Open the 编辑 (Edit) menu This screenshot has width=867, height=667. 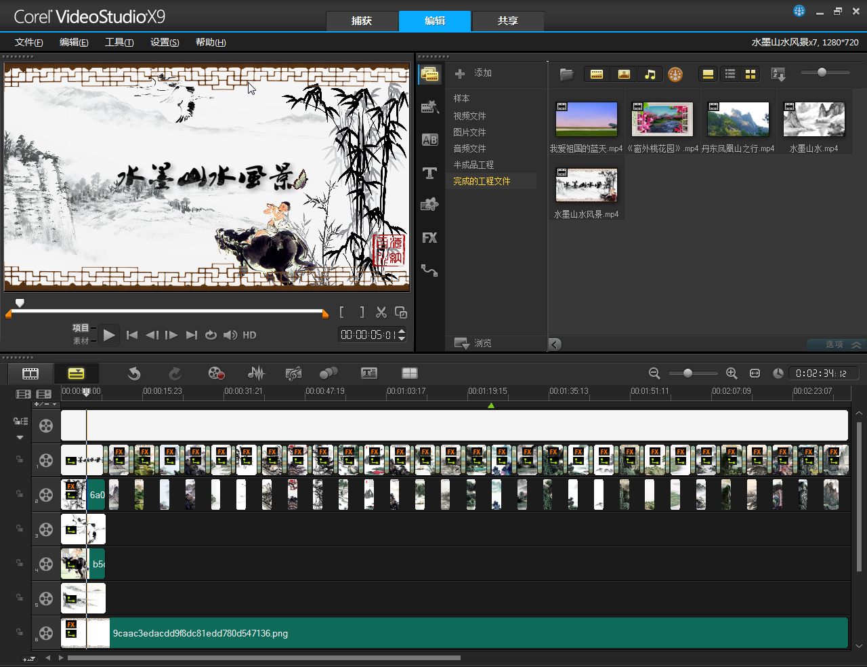pyautogui.click(x=74, y=42)
